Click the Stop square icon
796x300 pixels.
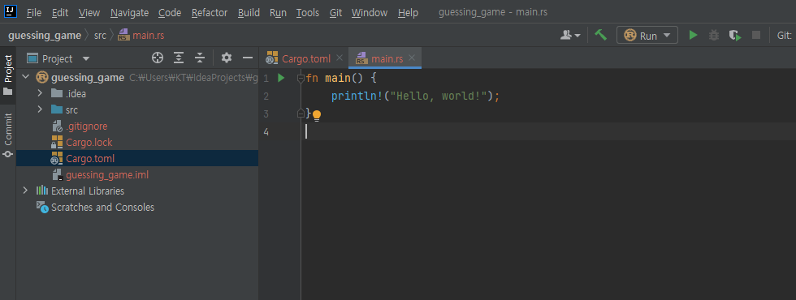tap(756, 35)
